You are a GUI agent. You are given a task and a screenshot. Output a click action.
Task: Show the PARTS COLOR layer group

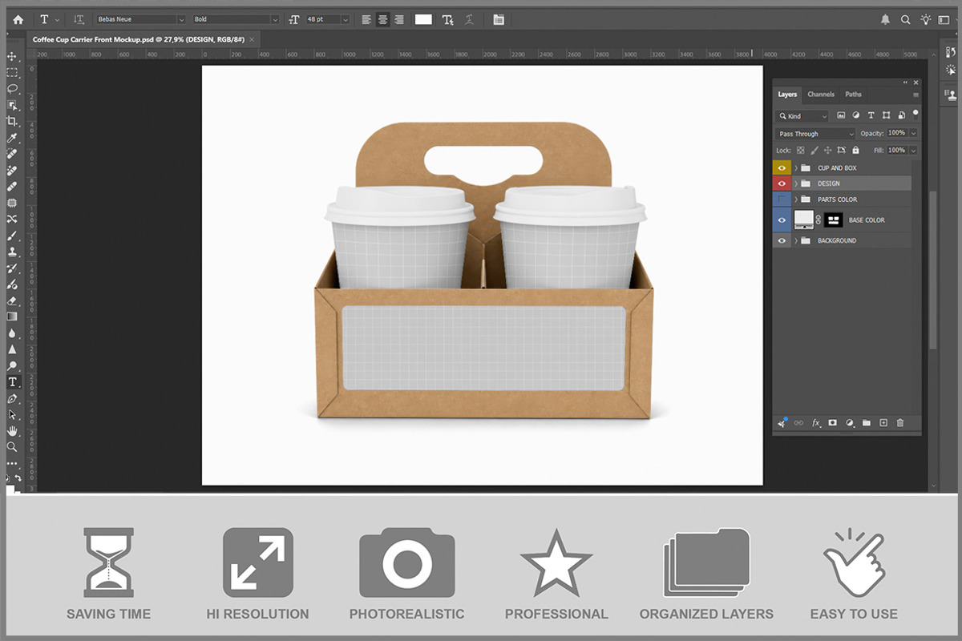point(782,200)
